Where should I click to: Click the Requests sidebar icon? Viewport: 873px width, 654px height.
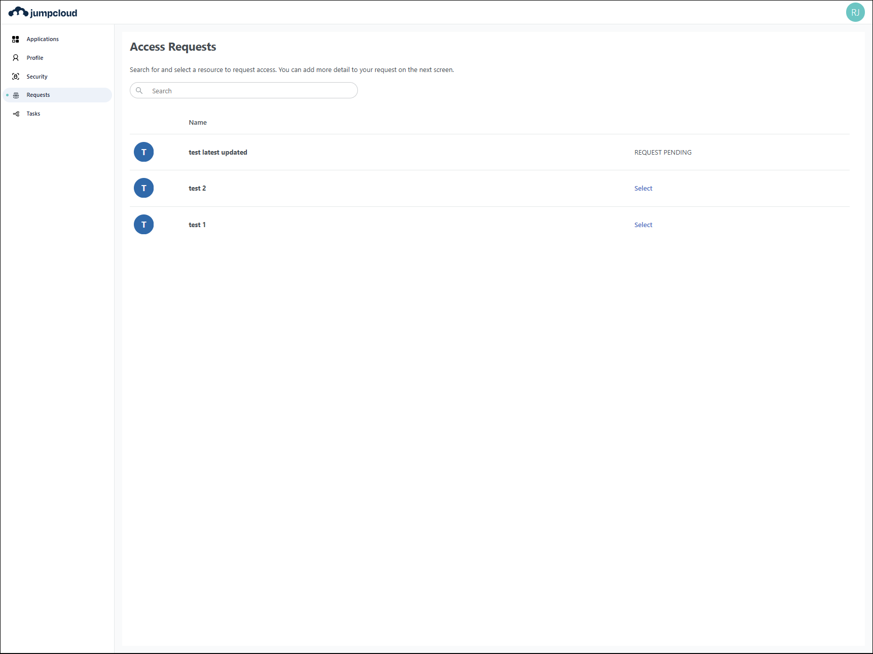coord(16,95)
